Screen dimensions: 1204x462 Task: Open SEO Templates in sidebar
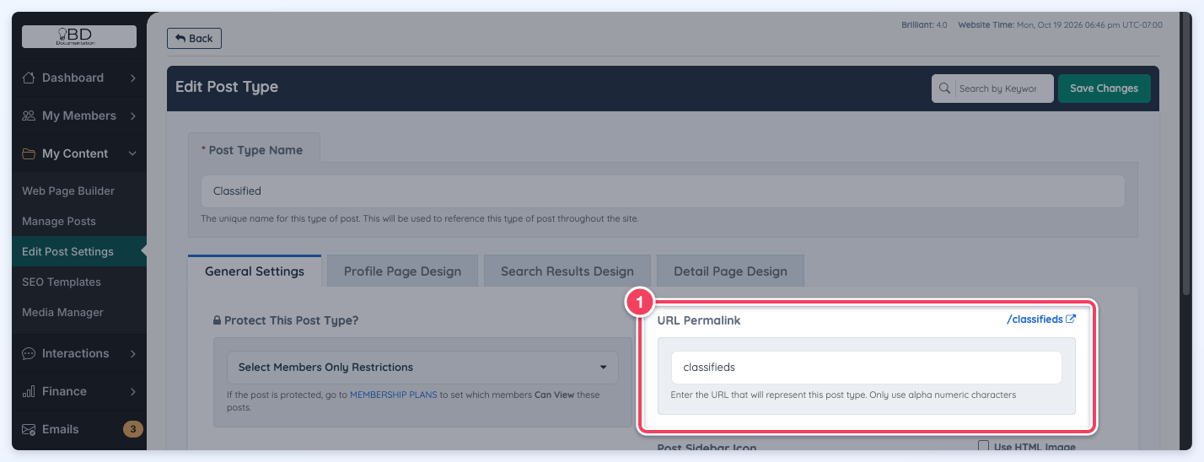tap(62, 282)
